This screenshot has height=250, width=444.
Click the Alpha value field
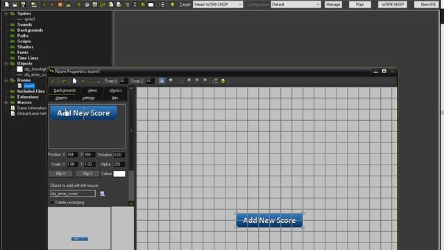(119, 165)
